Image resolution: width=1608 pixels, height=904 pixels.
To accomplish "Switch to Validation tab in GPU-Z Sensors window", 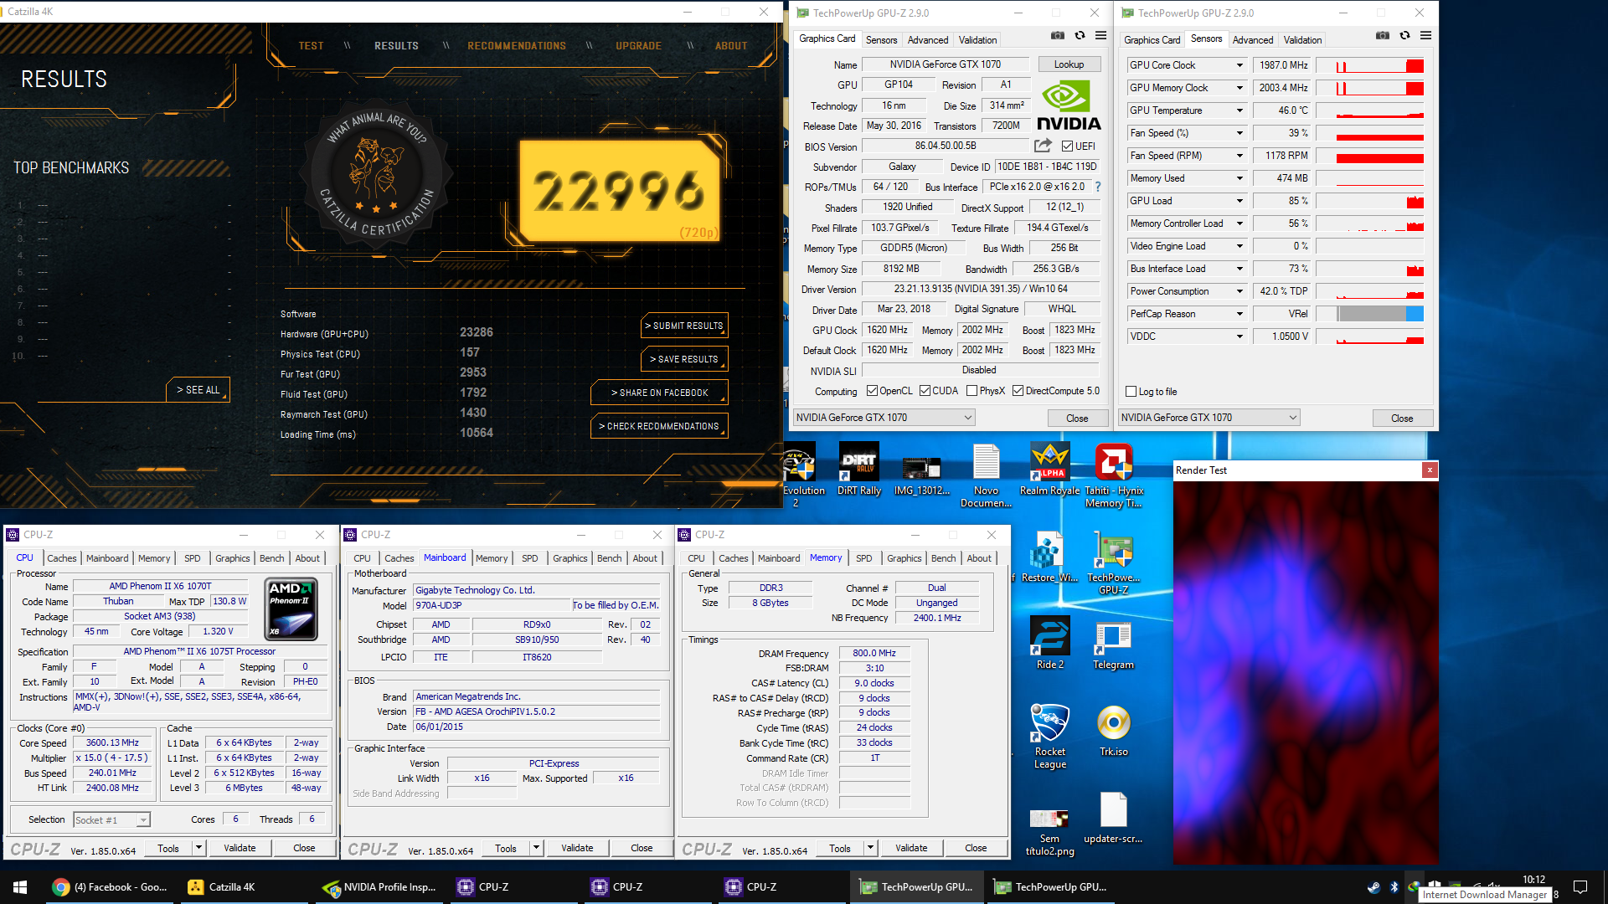I will click(1302, 40).
